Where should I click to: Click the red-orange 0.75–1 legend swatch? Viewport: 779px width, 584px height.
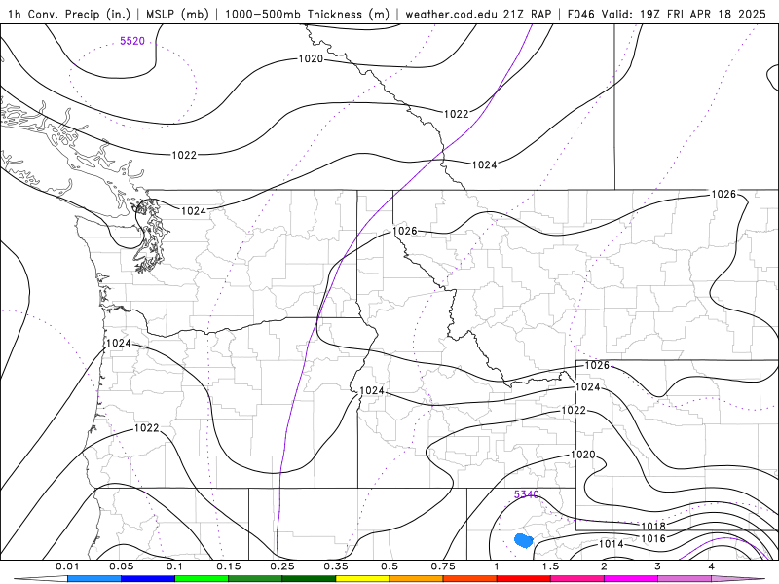click(470, 579)
